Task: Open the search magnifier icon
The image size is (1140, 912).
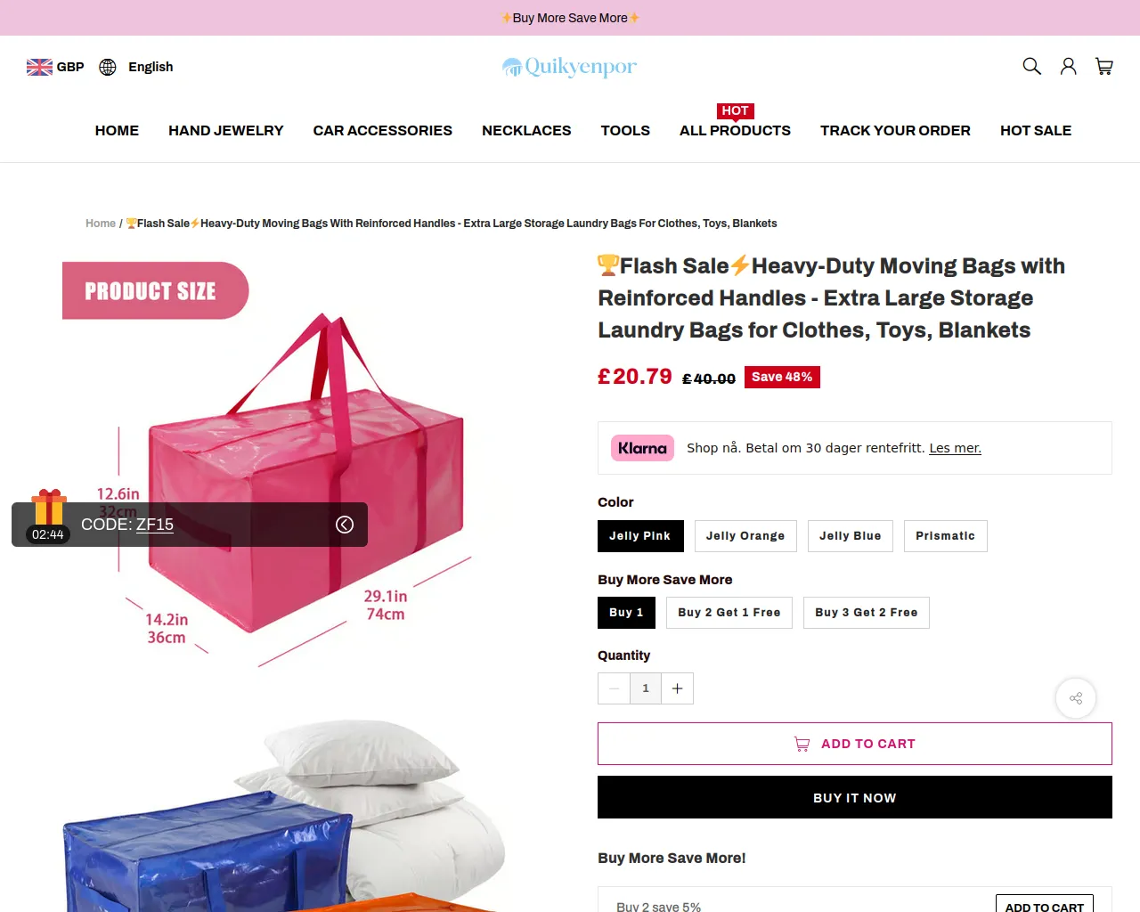Action: 1031,66
